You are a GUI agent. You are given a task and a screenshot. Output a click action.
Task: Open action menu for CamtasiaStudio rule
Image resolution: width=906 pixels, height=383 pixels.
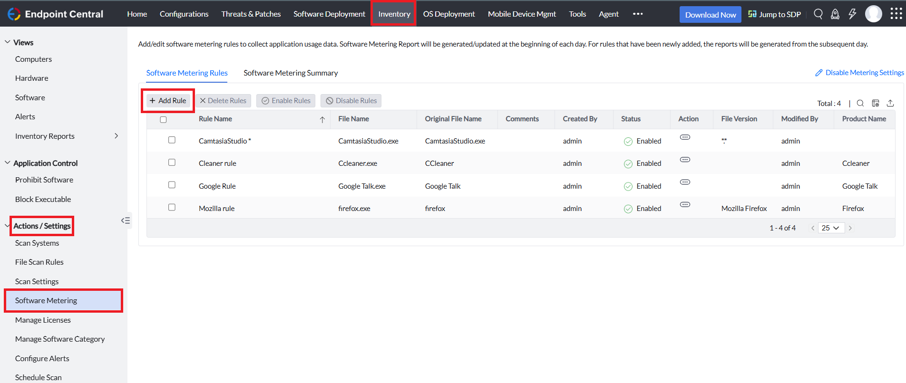pyautogui.click(x=685, y=137)
